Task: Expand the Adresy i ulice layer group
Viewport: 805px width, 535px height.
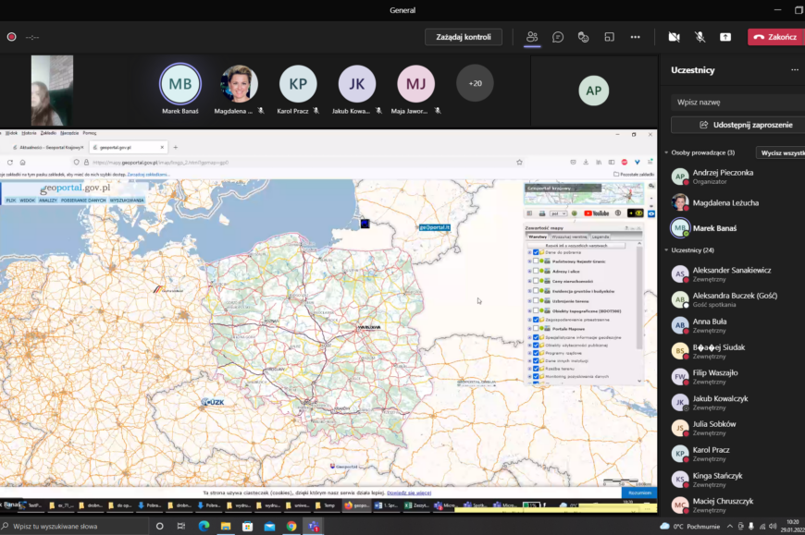Action: pyautogui.click(x=530, y=271)
